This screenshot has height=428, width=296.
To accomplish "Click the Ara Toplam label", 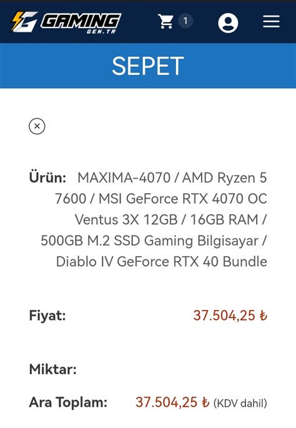I will [68, 402].
